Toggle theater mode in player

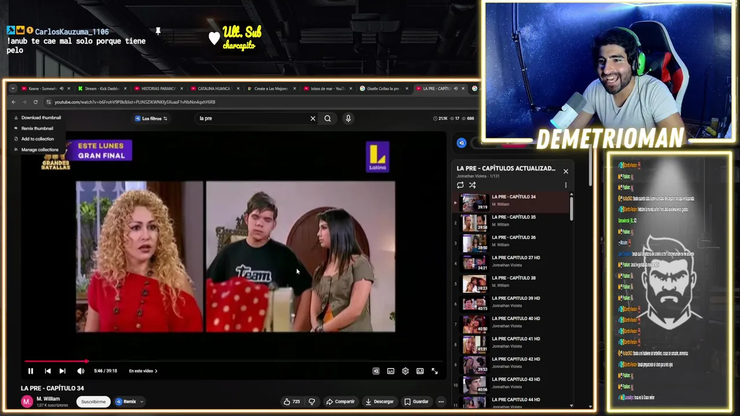(420, 371)
